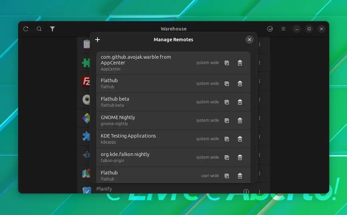This screenshot has width=347, height=215.
Task: Close the Manage Remotes dialog
Action: pos(250,40)
